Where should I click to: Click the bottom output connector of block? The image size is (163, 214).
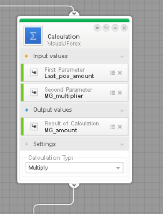pos(74,185)
